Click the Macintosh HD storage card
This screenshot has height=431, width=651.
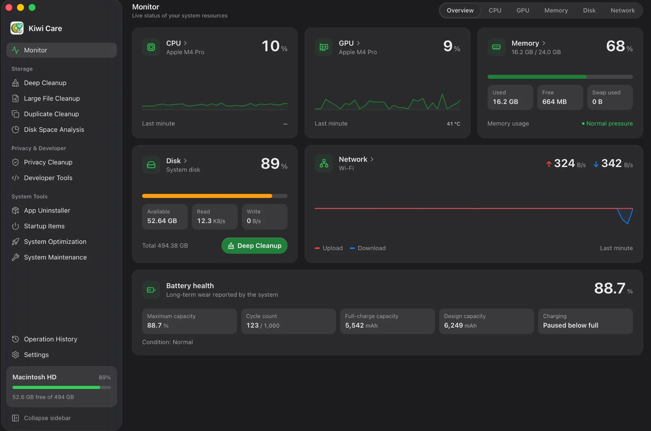[62, 387]
